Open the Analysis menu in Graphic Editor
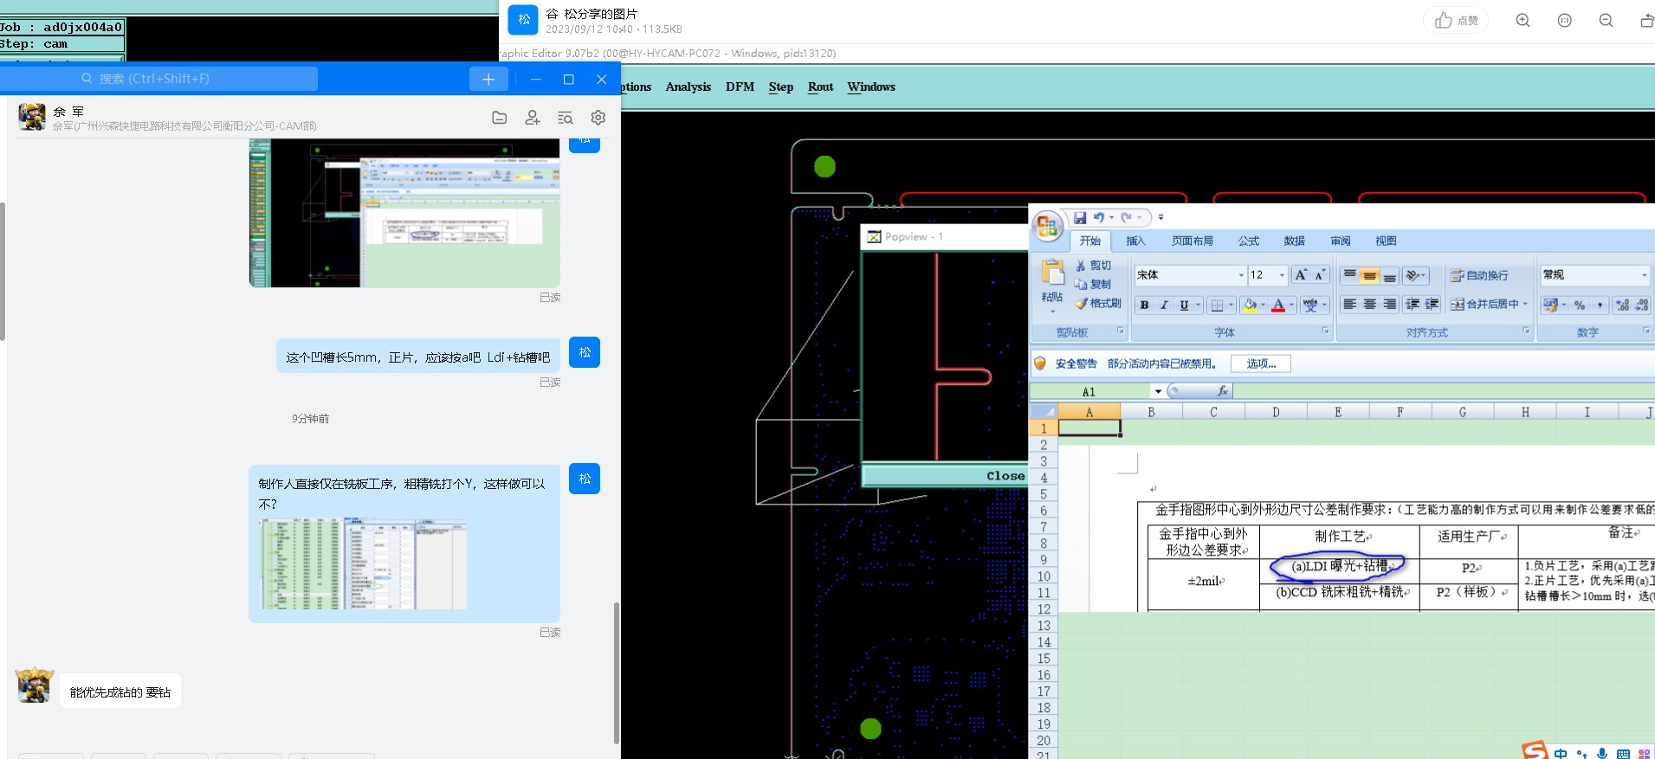 point(688,87)
